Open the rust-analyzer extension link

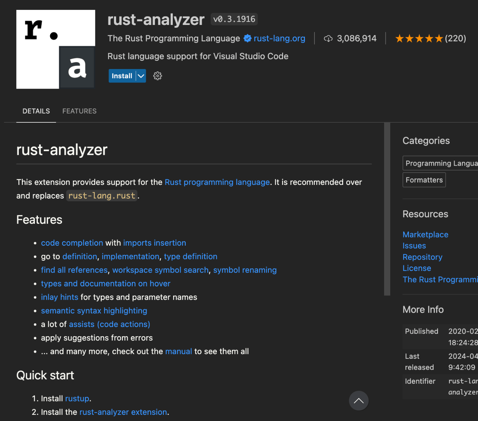pos(123,412)
